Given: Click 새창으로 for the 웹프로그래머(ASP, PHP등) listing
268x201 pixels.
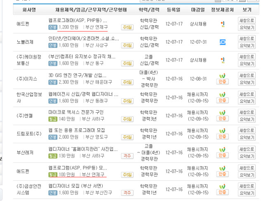Looking at the screenshot, I should (247, 21).
